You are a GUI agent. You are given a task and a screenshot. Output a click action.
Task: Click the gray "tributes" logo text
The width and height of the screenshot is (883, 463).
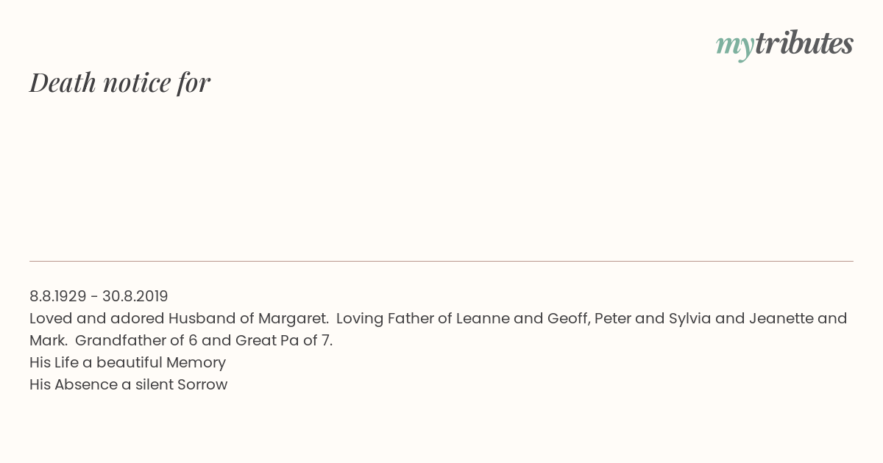click(804, 43)
